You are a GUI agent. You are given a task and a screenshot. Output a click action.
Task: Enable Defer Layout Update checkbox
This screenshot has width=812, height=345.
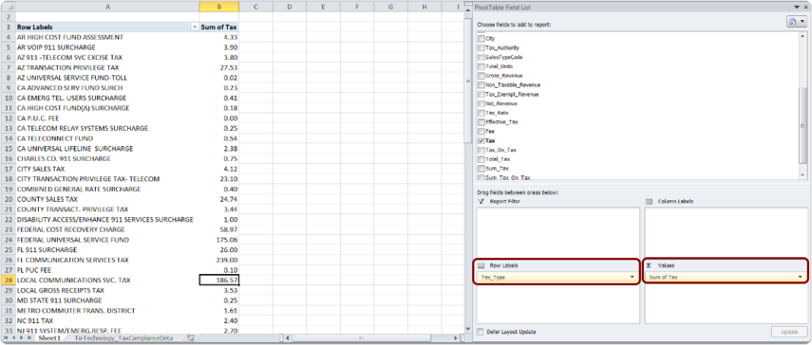coord(481,332)
